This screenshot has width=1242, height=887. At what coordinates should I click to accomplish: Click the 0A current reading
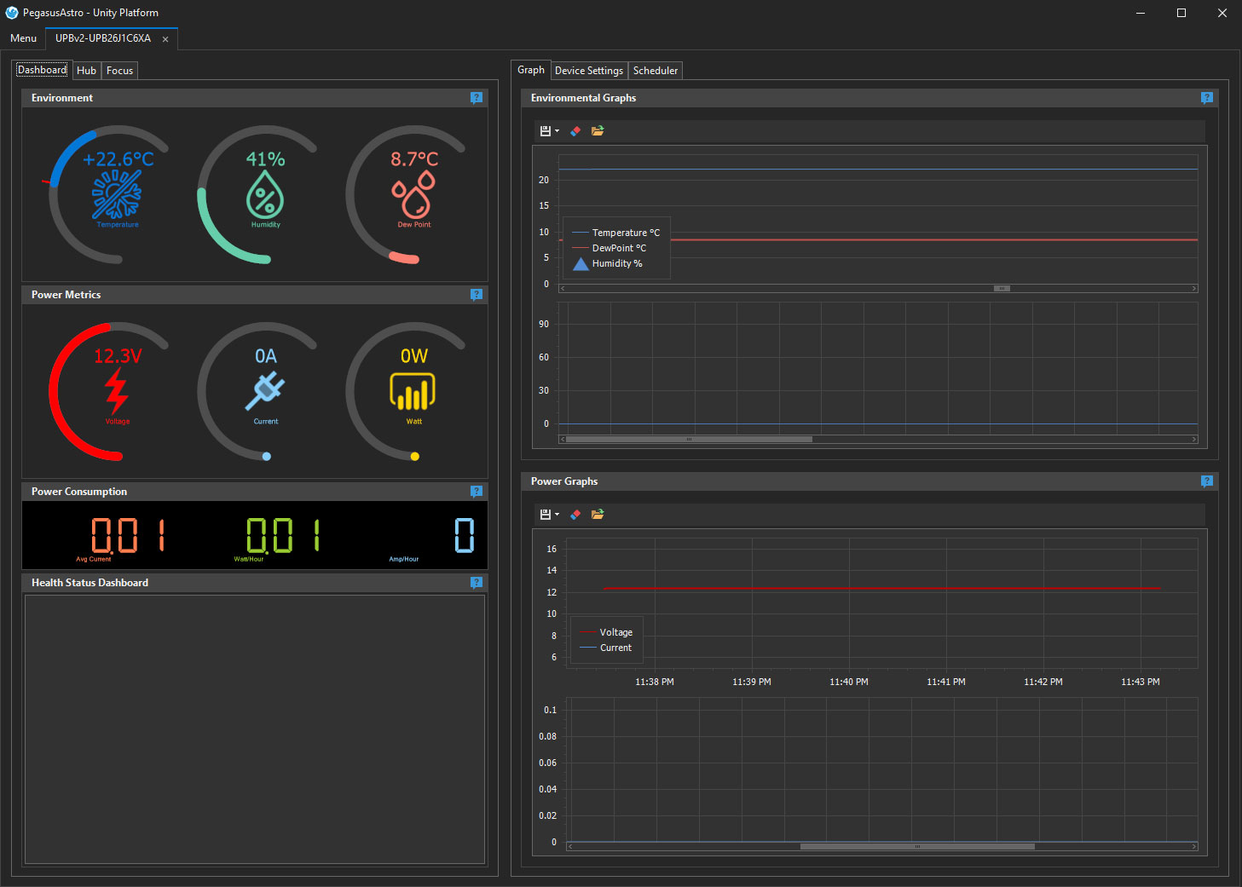pos(265,356)
